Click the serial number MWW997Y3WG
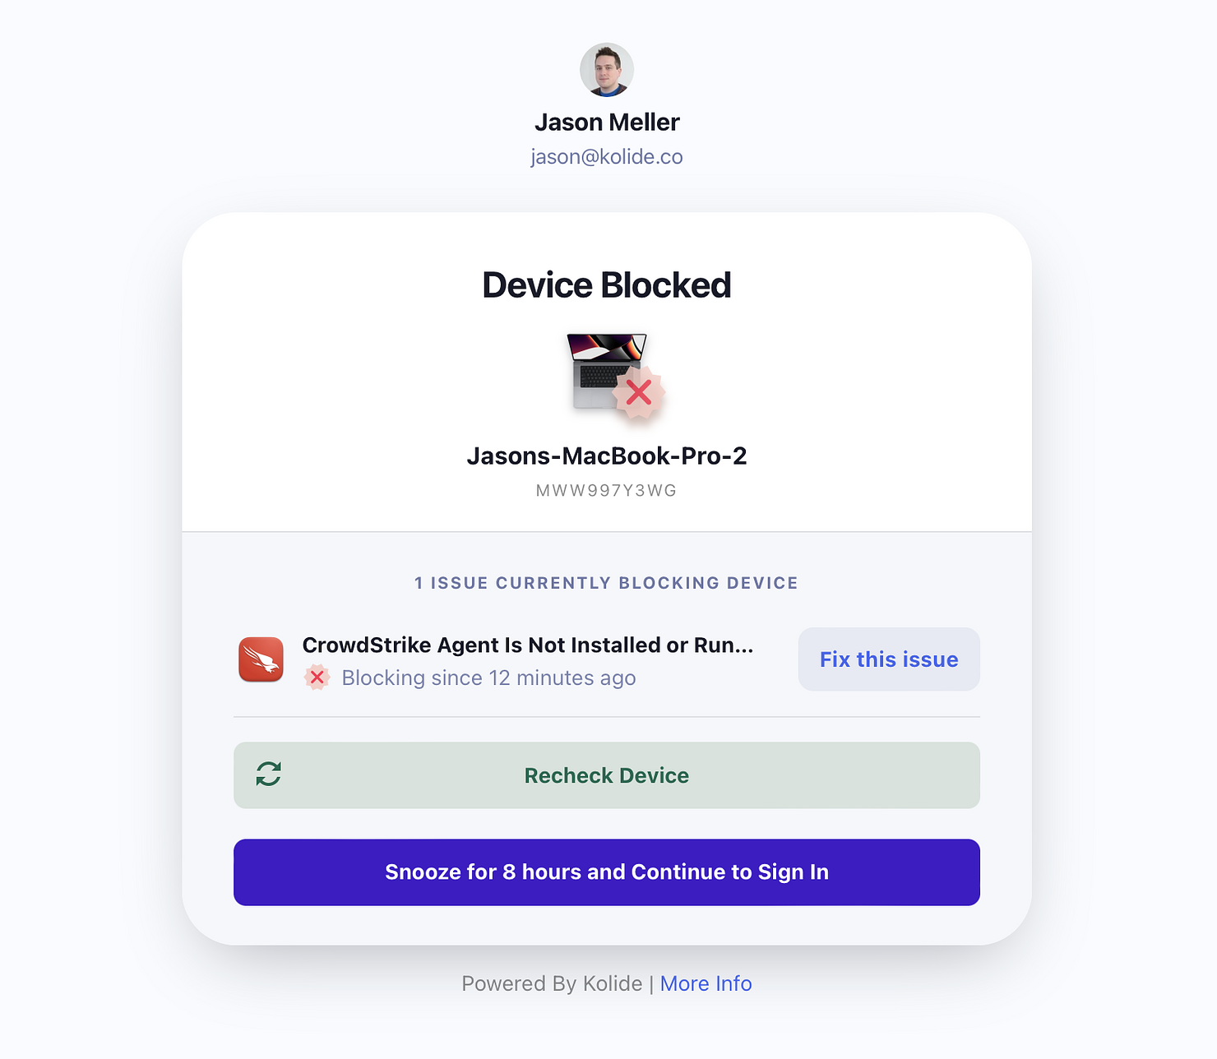Image resolution: width=1217 pixels, height=1059 pixels. tap(607, 491)
